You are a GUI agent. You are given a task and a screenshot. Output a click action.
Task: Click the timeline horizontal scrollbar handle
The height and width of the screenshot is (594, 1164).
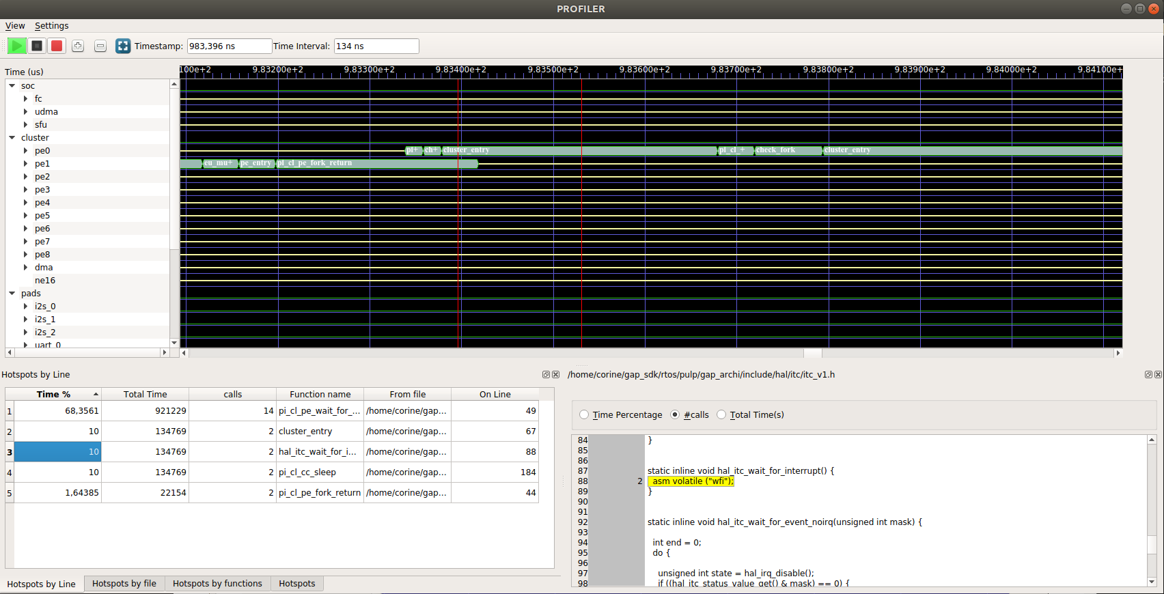tap(812, 353)
